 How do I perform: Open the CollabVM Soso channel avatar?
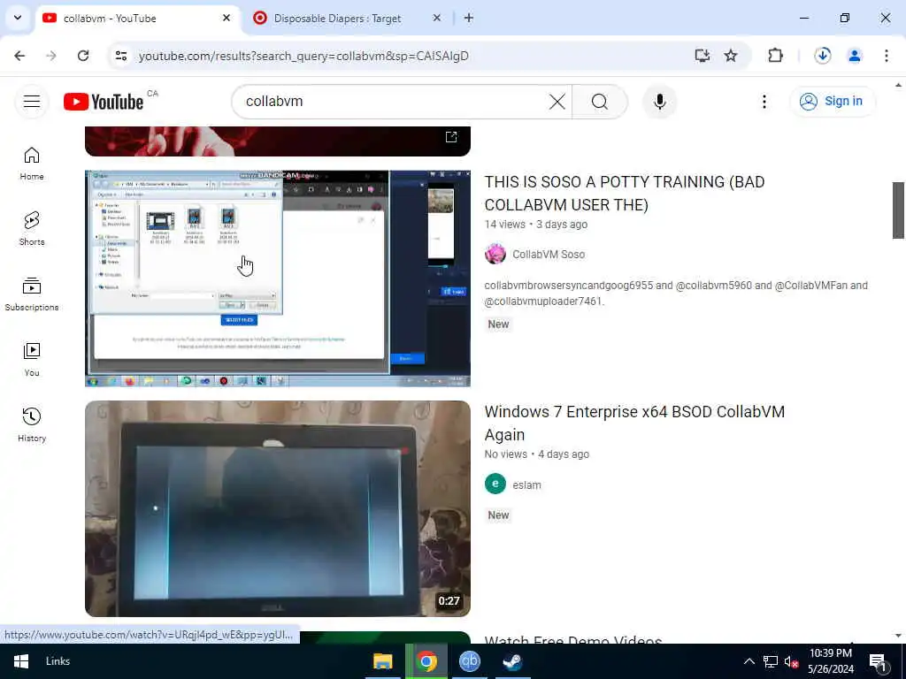pyautogui.click(x=495, y=254)
